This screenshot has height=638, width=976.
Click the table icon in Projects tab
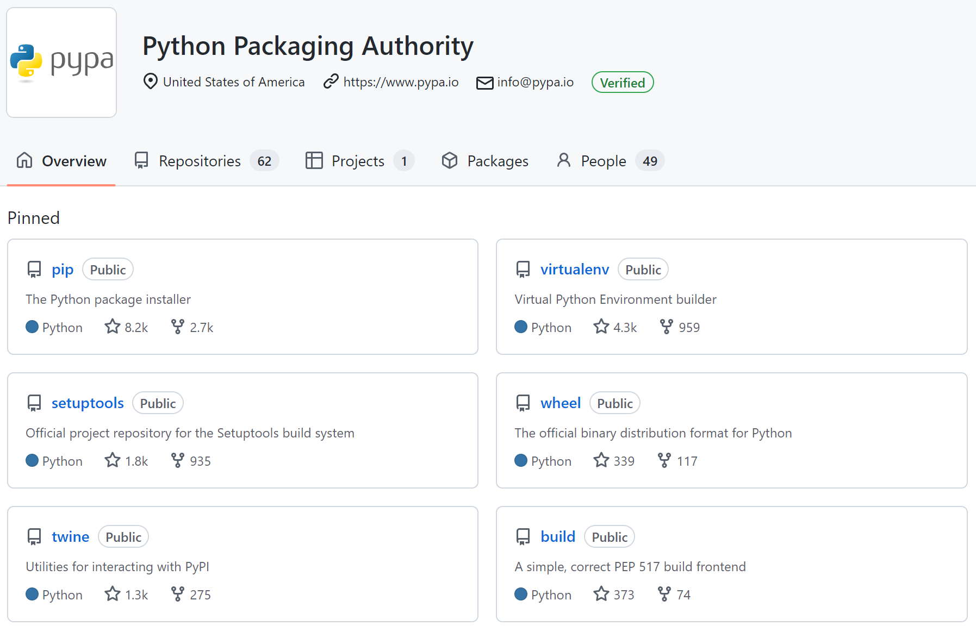(314, 160)
